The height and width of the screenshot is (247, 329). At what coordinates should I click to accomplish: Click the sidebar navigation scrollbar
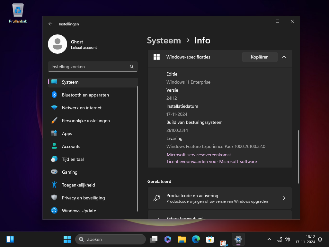pos(138,149)
